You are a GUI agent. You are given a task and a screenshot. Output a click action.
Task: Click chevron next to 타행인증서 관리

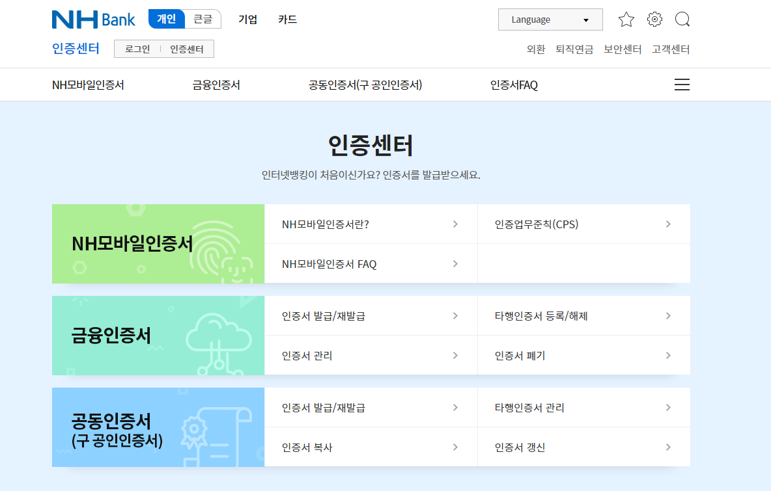668,408
